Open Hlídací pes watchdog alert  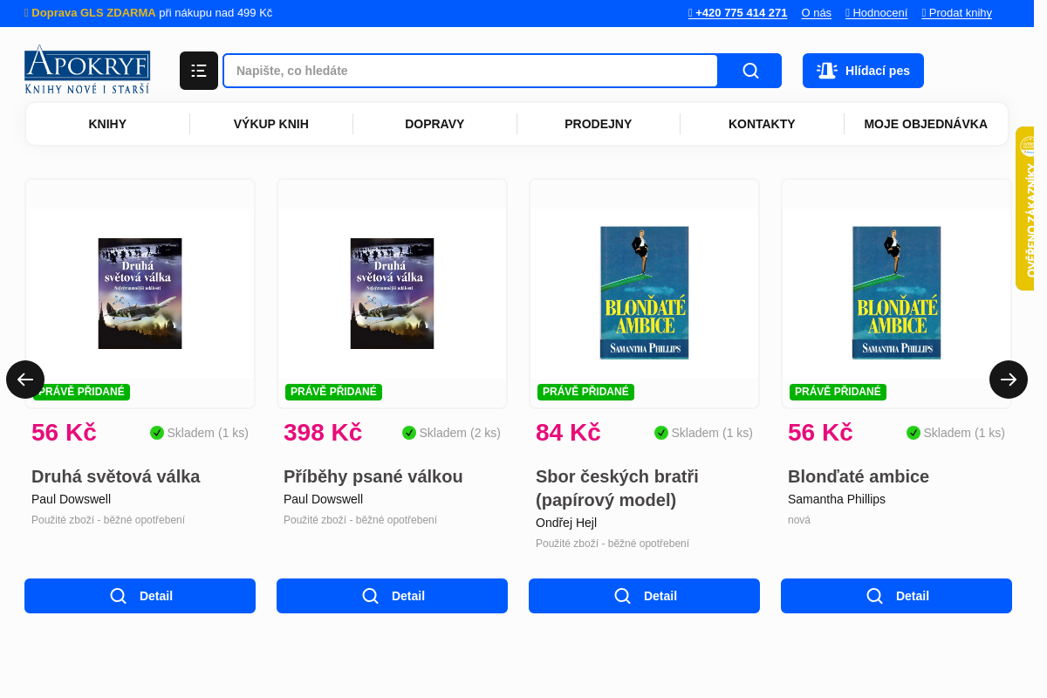click(863, 71)
